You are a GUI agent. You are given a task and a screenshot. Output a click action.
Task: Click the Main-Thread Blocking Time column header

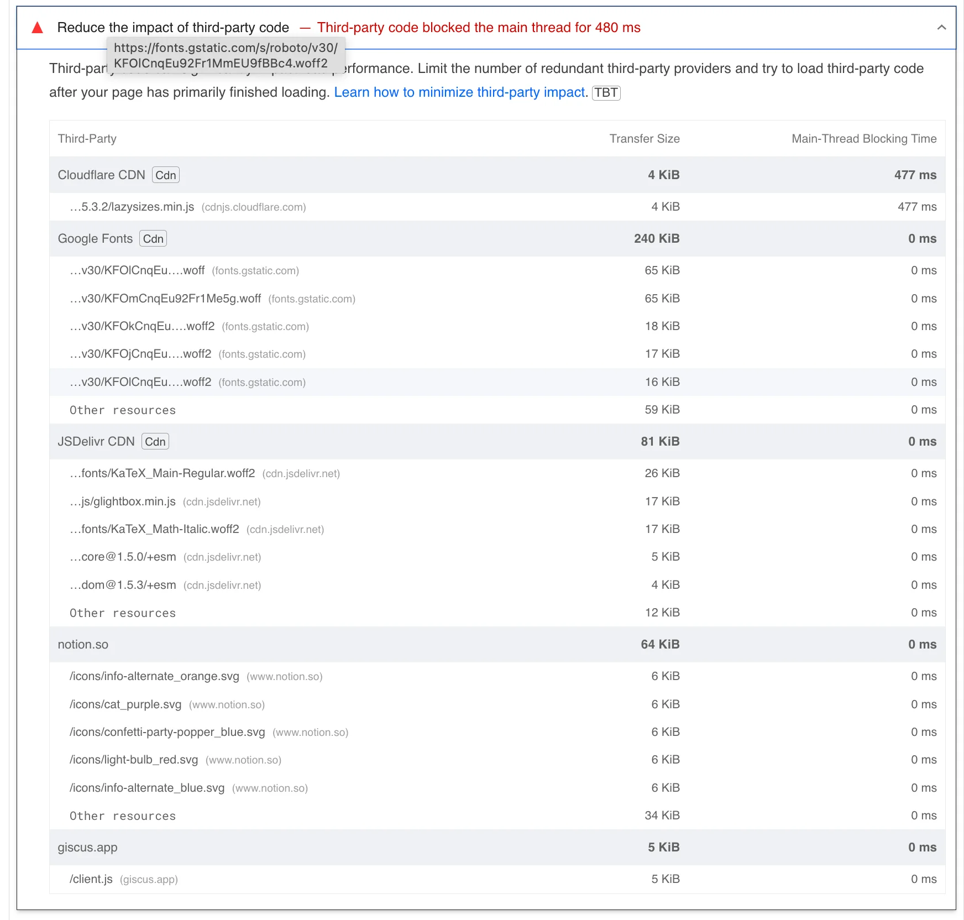point(863,139)
